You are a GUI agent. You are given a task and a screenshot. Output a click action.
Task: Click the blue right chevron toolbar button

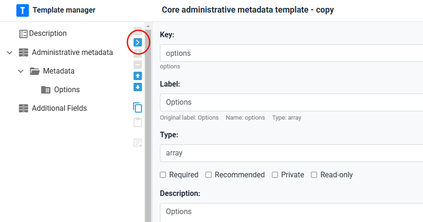point(138,42)
